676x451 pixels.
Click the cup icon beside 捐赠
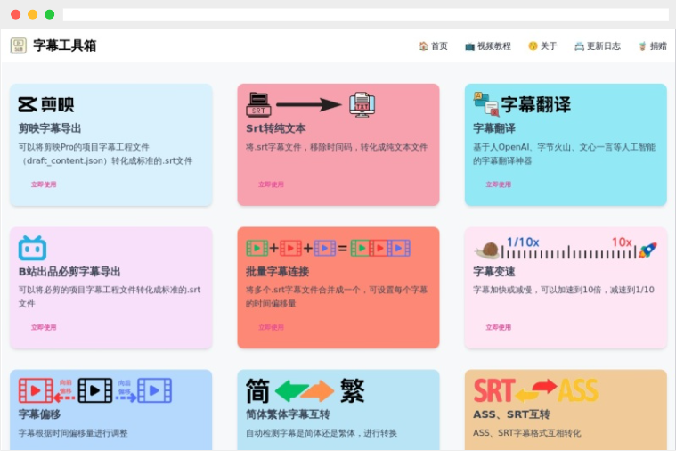click(642, 45)
